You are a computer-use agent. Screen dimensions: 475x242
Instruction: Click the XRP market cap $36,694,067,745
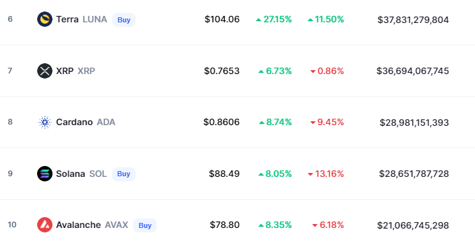[413, 71]
